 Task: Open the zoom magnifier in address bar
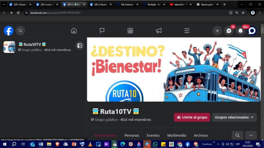pos(237,13)
